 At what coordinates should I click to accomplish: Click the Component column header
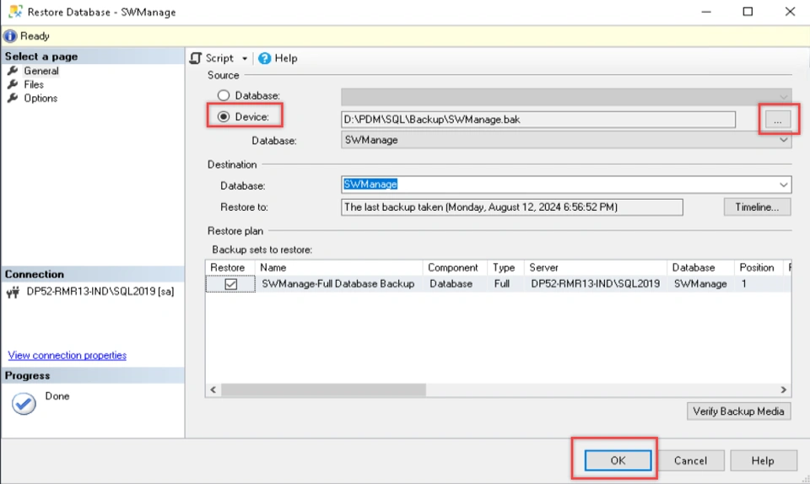point(455,268)
